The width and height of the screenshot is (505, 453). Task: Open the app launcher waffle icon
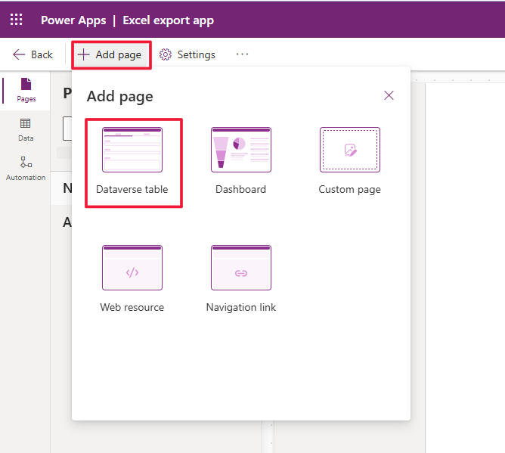tap(16, 20)
